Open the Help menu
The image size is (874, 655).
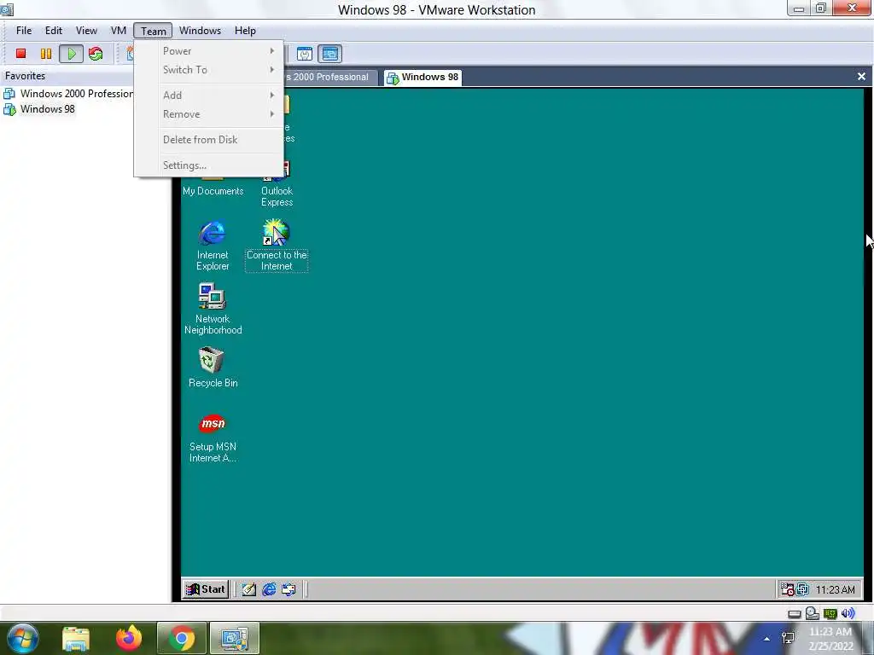coord(245,31)
